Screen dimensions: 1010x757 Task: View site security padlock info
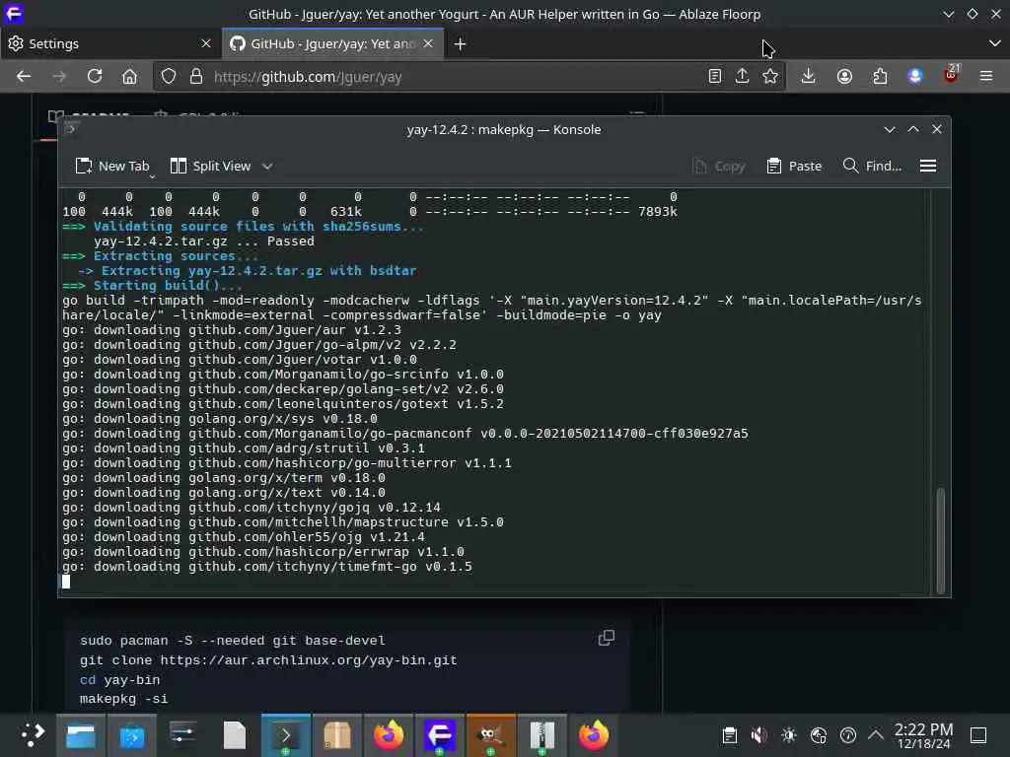tap(196, 77)
